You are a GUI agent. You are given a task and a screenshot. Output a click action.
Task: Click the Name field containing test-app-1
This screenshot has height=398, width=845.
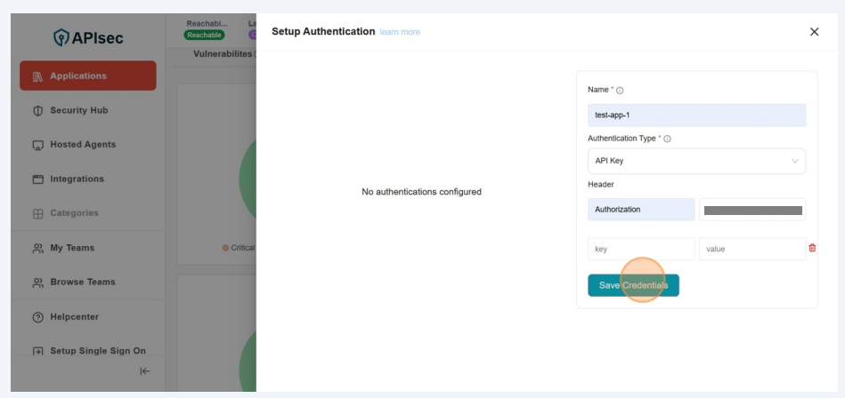(695, 115)
